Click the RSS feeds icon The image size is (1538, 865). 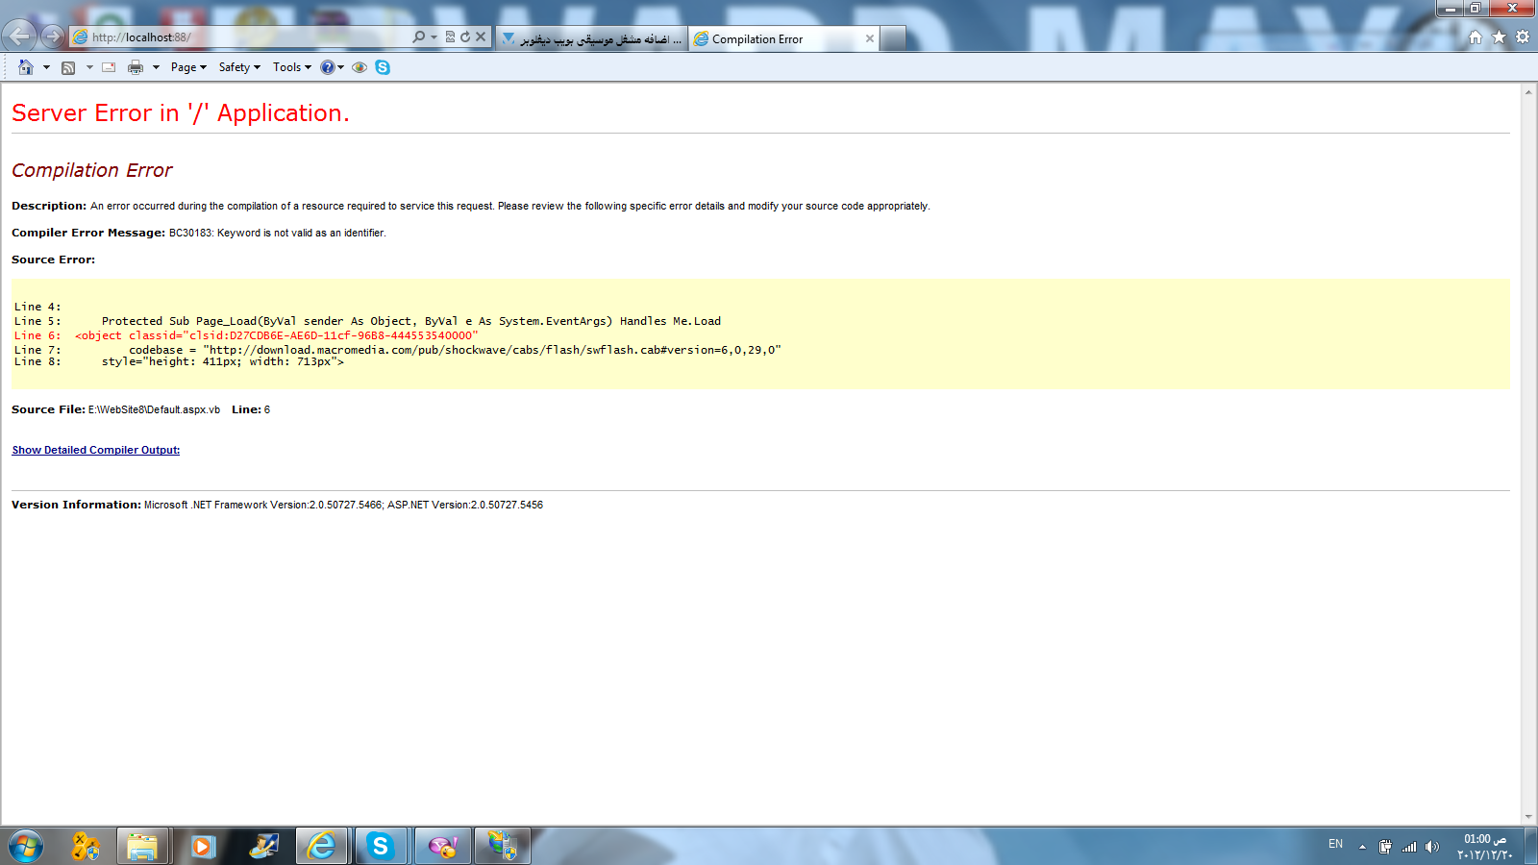(x=68, y=67)
